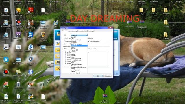Open the purple FS Flash Slideshow shortcut
Image resolution: width=185 pixels, height=104 pixels.
coord(18,35)
